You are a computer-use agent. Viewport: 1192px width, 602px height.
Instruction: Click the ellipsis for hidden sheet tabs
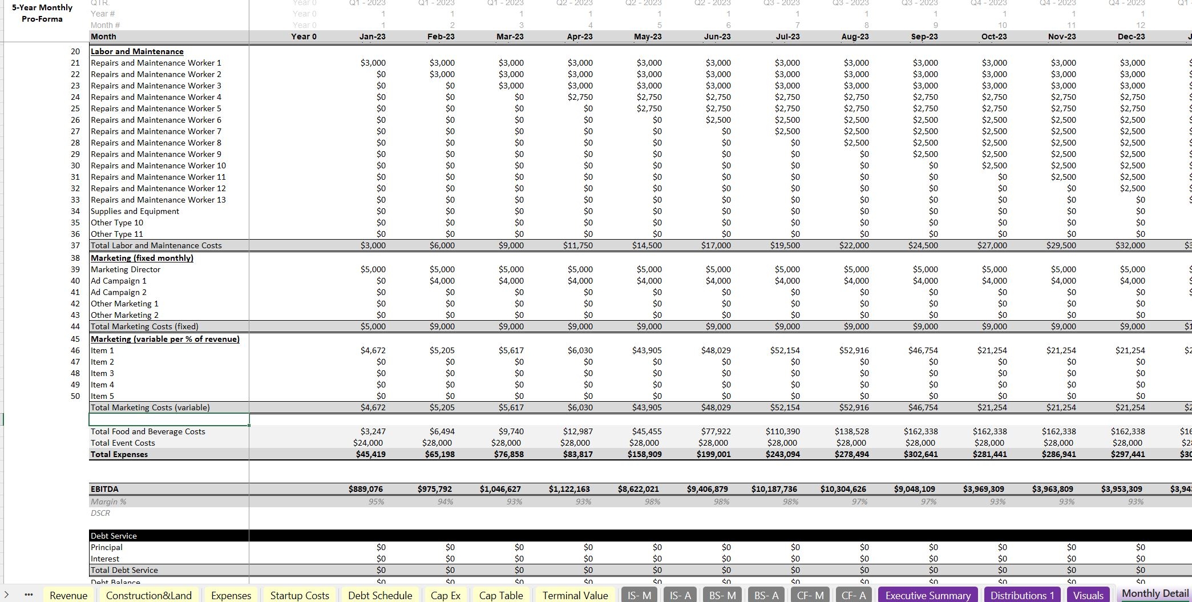click(29, 595)
